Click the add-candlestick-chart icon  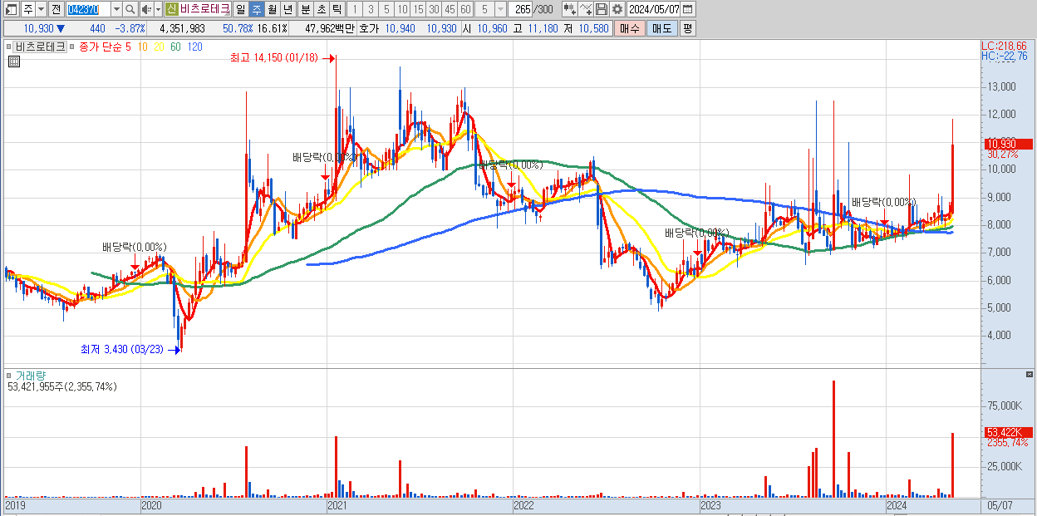click(569, 9)
